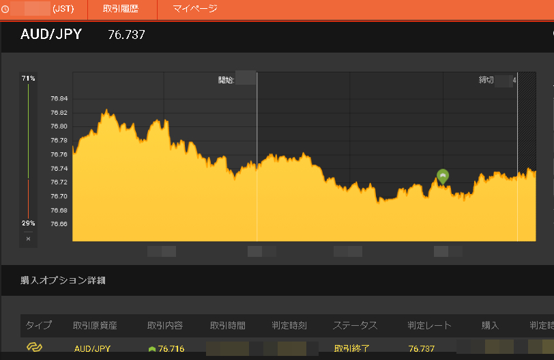The height and width of the screenshot is (360, 554).
Task: Click the 購入オプション詳細 section heading
Action: (63, 281)
